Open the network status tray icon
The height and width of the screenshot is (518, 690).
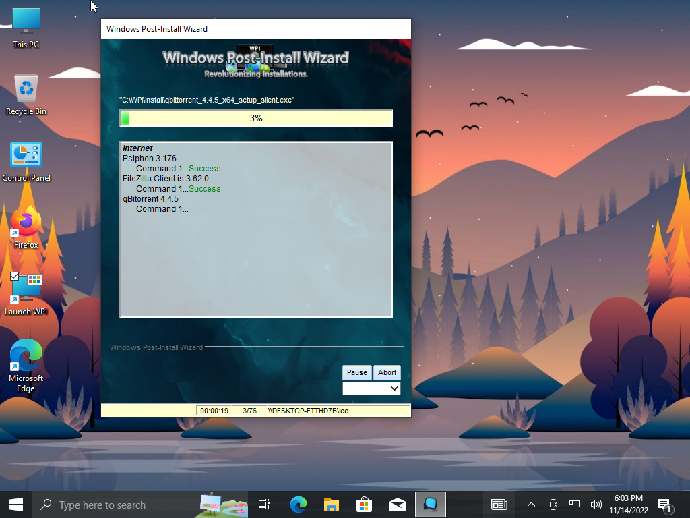click(574, 505)
